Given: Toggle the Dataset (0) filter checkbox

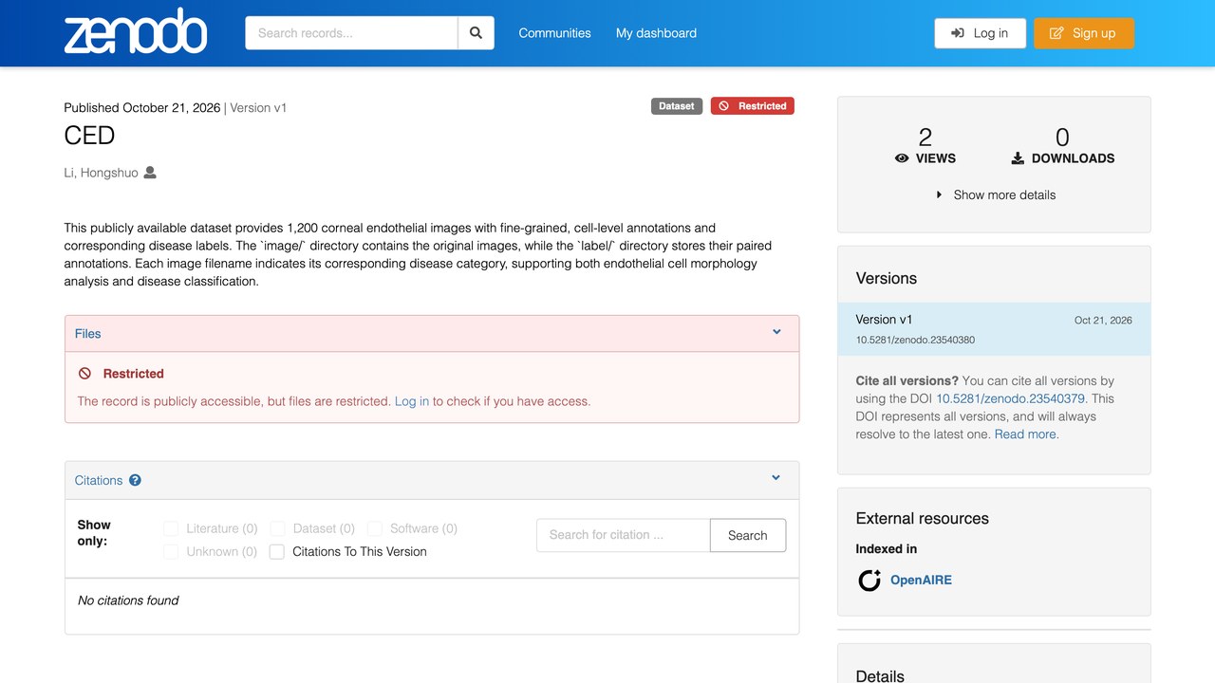Looking at the screenshot, I should click(x=277, y=528).
